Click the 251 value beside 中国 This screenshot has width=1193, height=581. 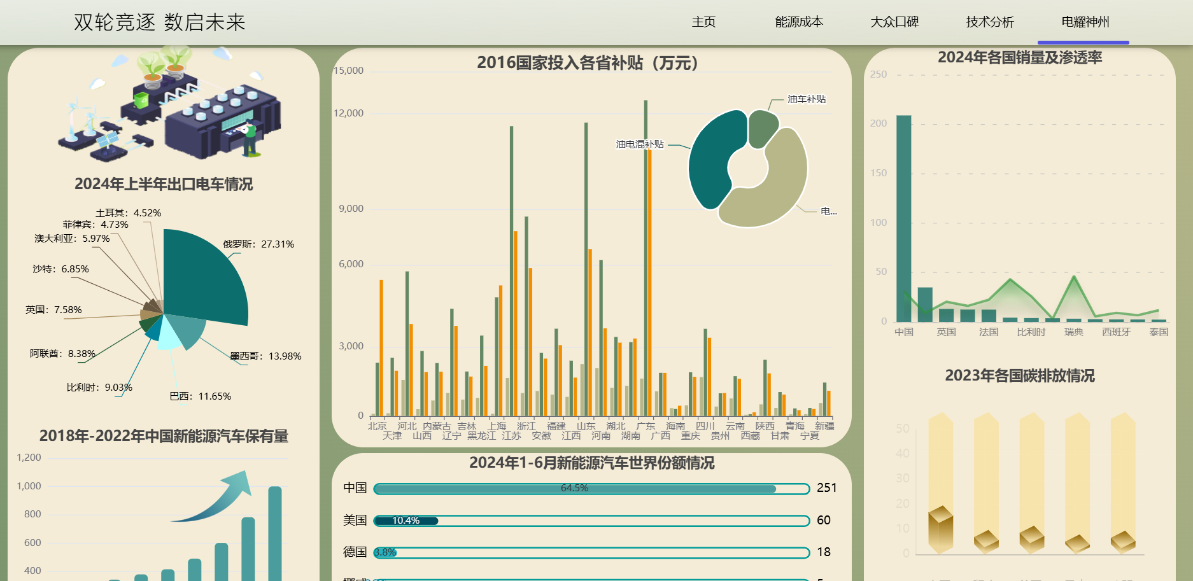tap(827, 488)
